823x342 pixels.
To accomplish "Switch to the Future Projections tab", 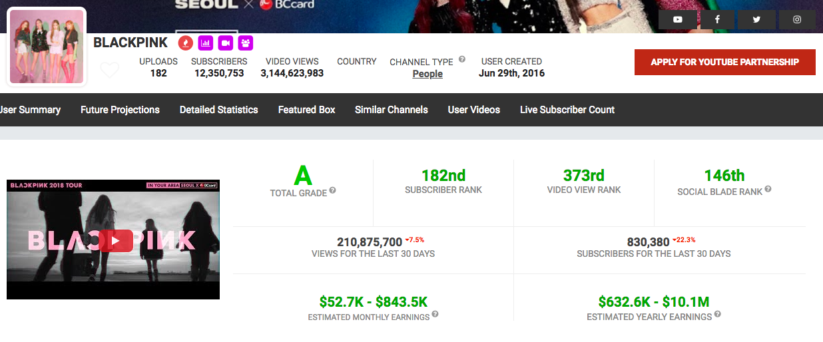I will click(120, 110).
